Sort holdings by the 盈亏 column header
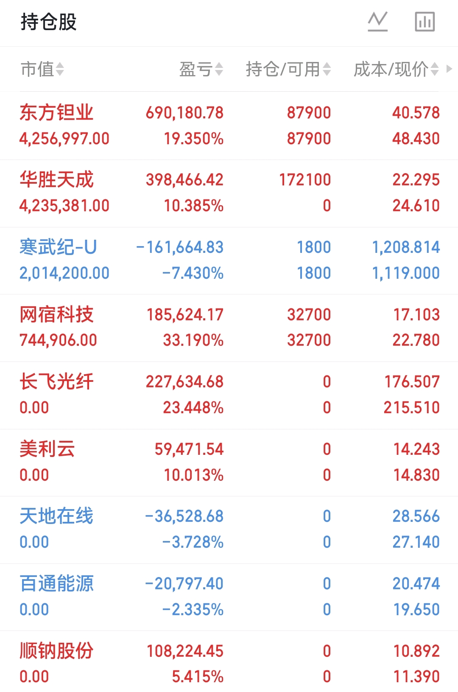 [196, 69]
